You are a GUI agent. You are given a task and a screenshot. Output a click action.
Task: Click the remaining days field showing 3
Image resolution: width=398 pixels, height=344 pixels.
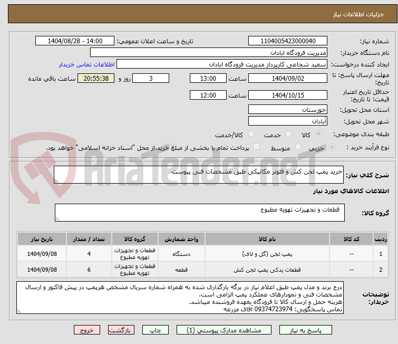pos(151,78)
